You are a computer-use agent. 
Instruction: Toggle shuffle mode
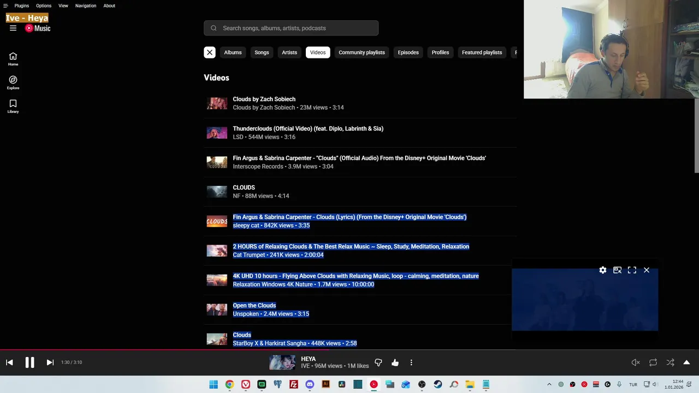click(670, 362)
